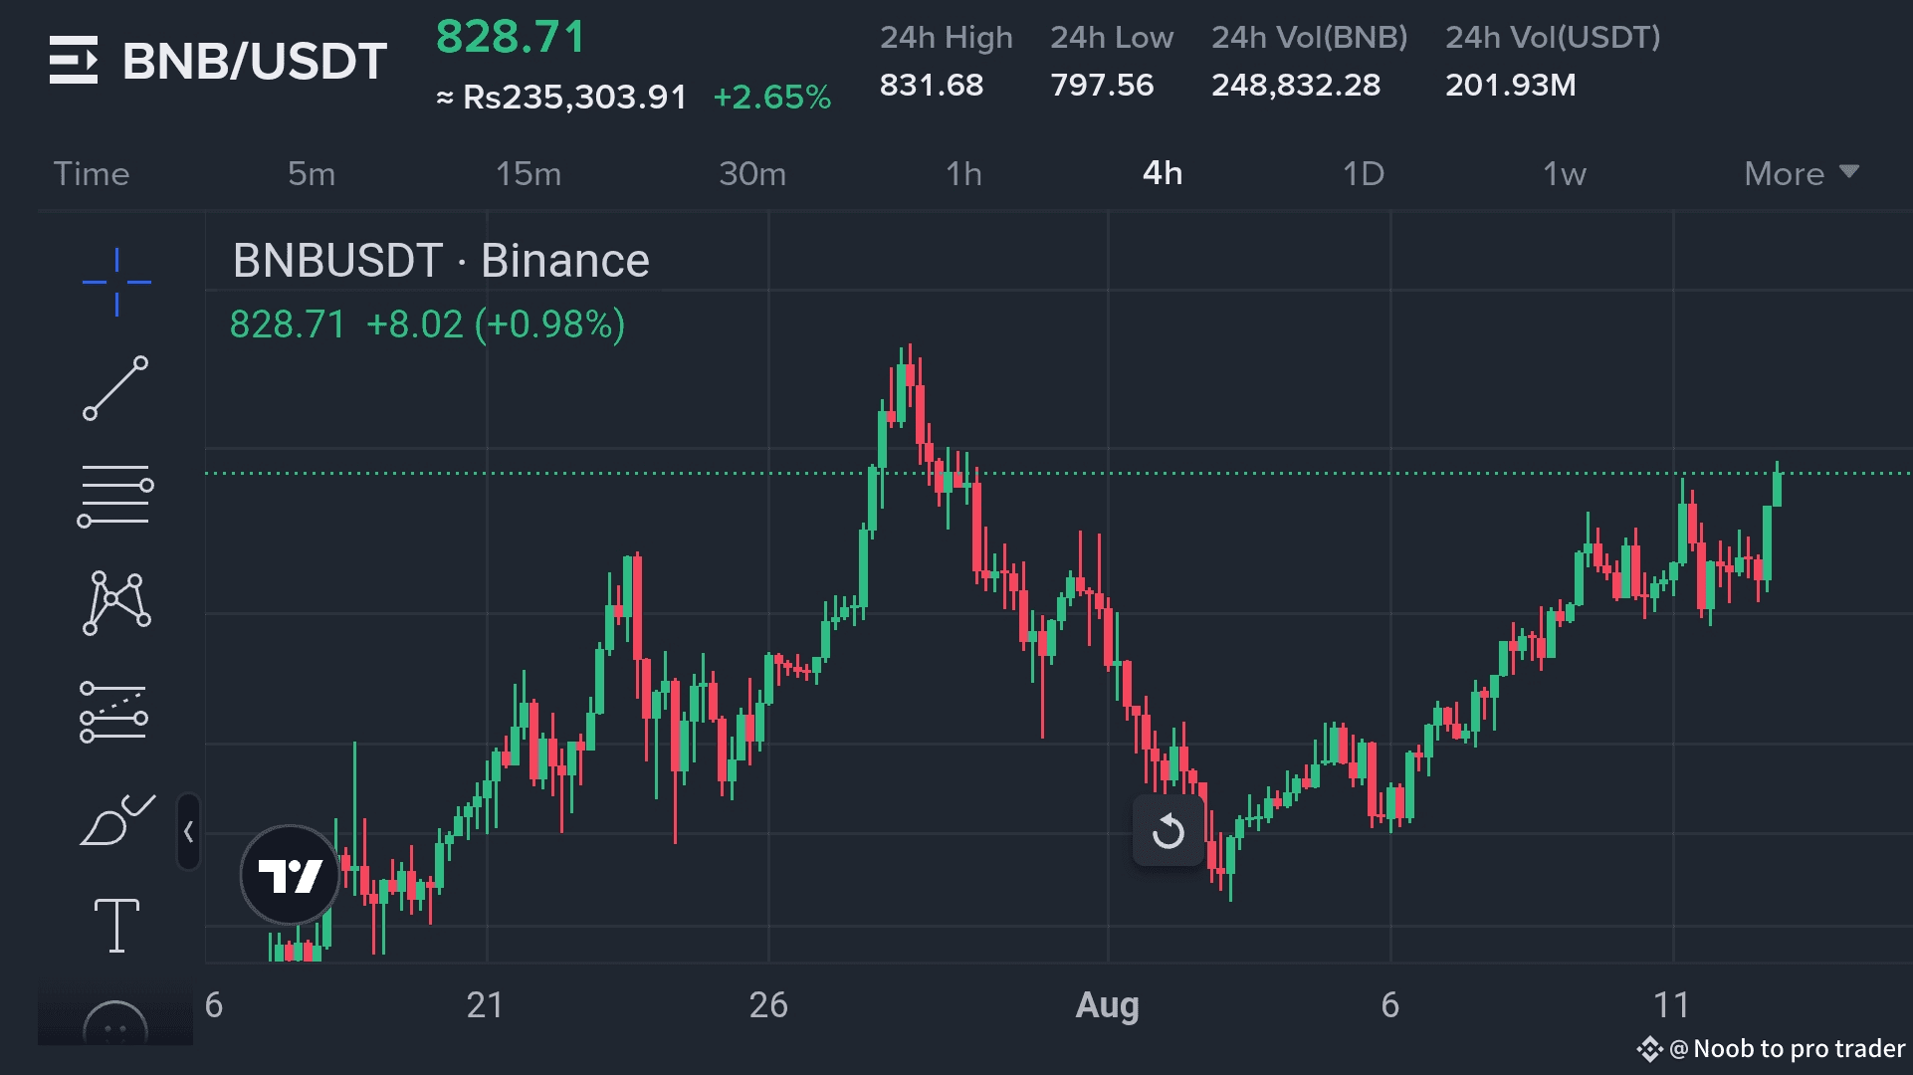Screen dimensions: 1913x1075
Task: Switch to the 1w interval
Action: click(x=1564, y=174)
